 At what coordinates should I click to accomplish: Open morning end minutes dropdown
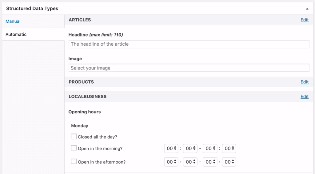point(229,149)
